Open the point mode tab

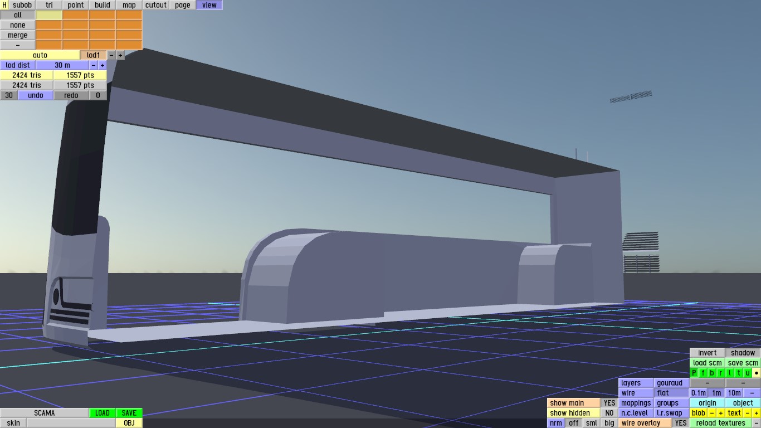click(x=76, y=5)
